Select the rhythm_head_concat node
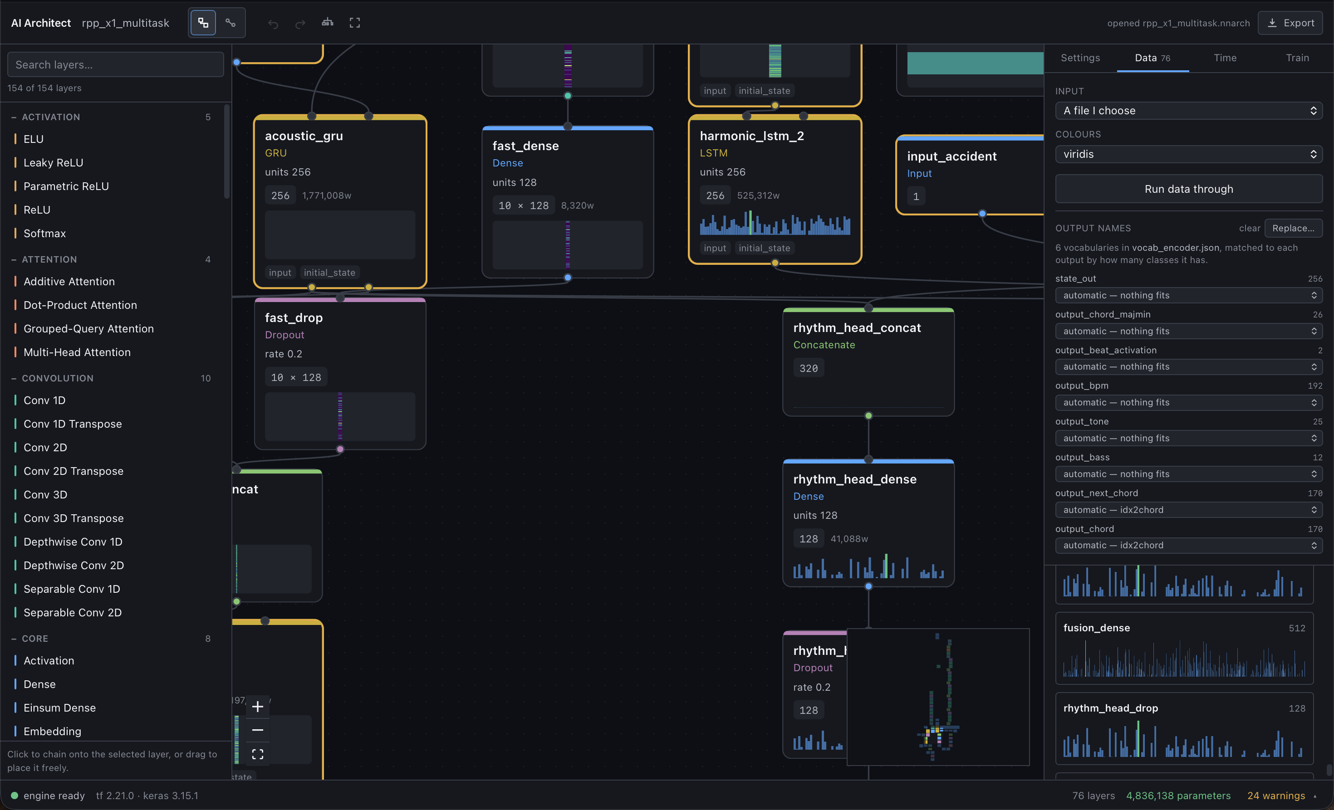The width and height of the screenshot is (1334, 810). (x=868, y=361)
